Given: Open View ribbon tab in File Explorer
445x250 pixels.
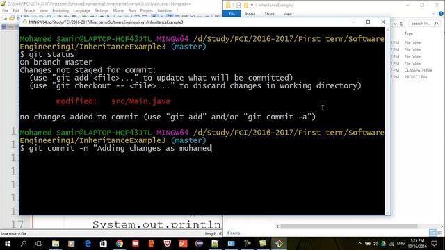Looking at the screenshot, I should pos(287,14).
